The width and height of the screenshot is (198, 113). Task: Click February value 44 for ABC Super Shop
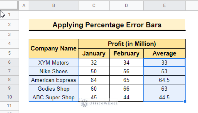(x=126, y=97)
